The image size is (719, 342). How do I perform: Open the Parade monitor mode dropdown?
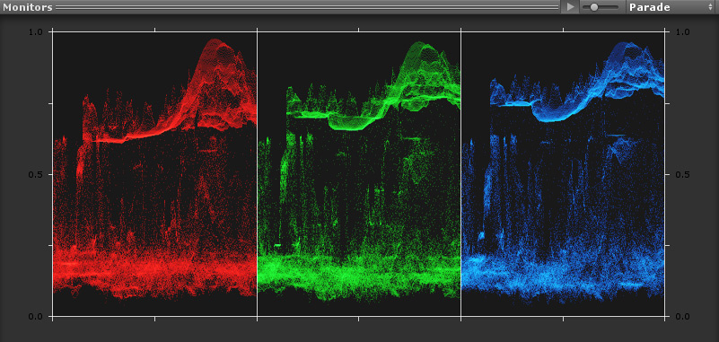(671, 7)
